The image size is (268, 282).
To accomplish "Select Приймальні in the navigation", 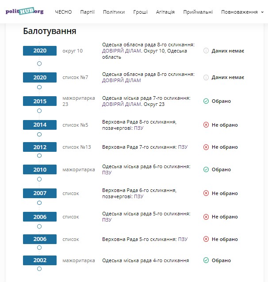I will tap(198, 12).
